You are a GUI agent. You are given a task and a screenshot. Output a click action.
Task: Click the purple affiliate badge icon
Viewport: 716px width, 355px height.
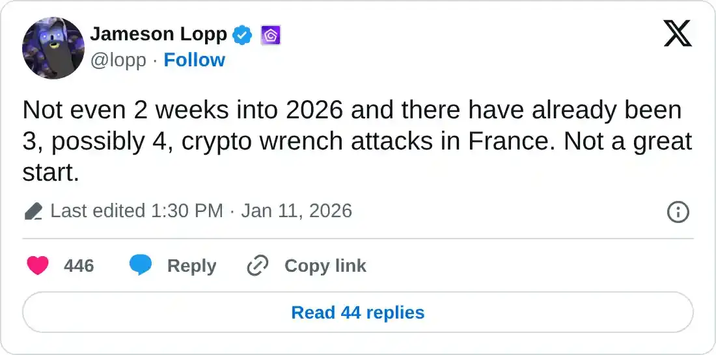click(x=271, y=34)
